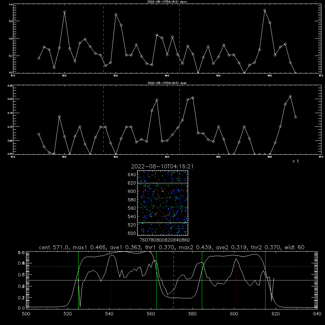Click the overlapping x-axis labels under scatter image
325x325 pixels.
coord(164,240)
